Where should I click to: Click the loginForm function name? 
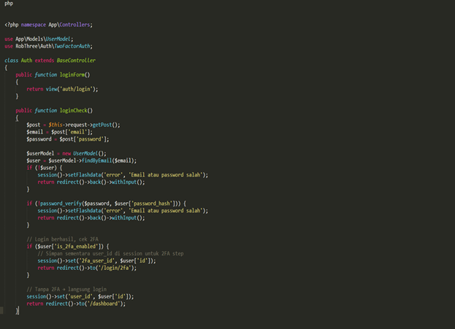72,74
